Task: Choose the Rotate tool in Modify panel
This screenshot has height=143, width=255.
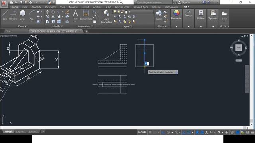Action: coord(53,12)
